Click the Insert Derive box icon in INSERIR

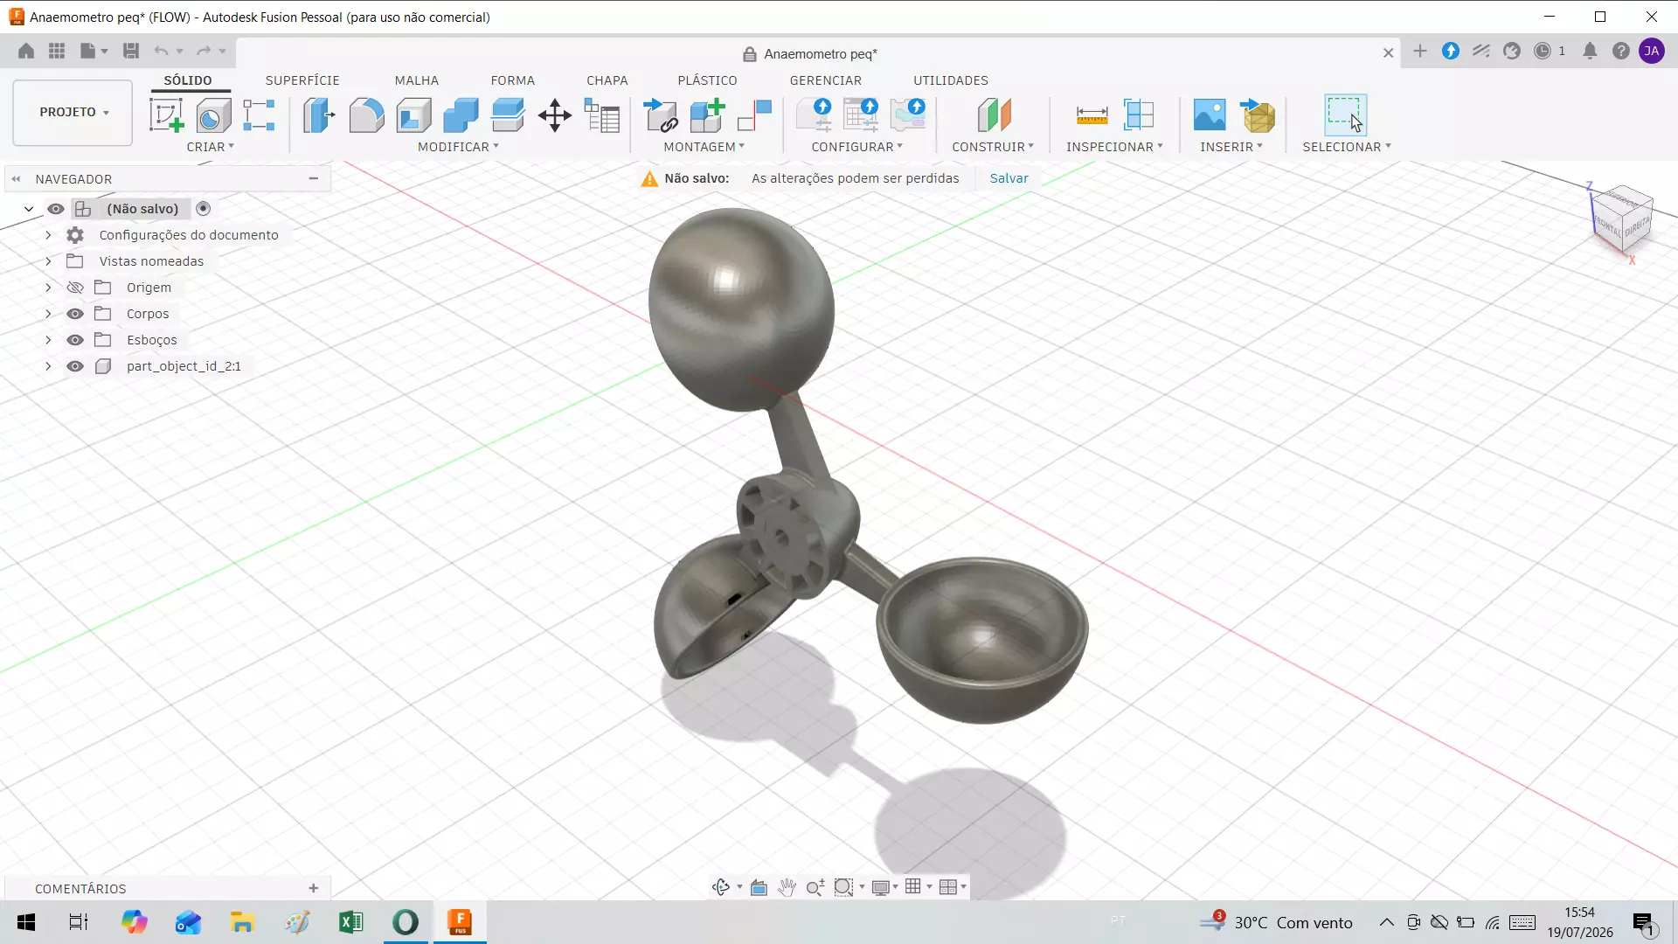[x=1258, y=115]
